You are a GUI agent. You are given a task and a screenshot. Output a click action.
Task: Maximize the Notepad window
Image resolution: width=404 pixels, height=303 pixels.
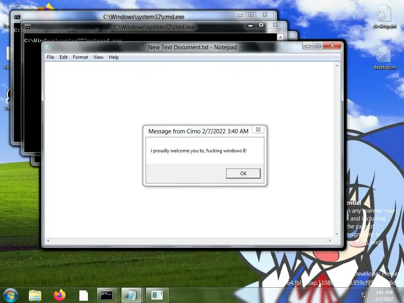pos(318,46)
